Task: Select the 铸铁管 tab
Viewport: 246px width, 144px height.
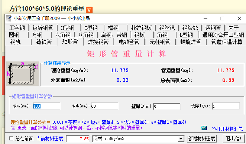Action: coord(44,42)
